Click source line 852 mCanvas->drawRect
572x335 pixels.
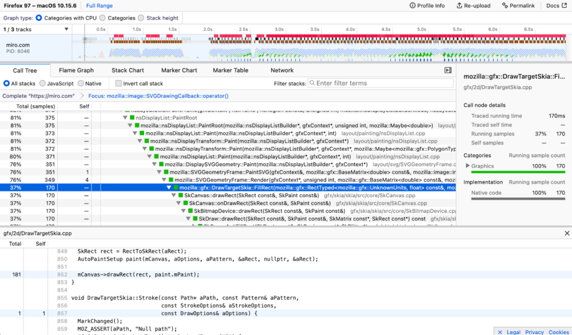coord(286,274)
